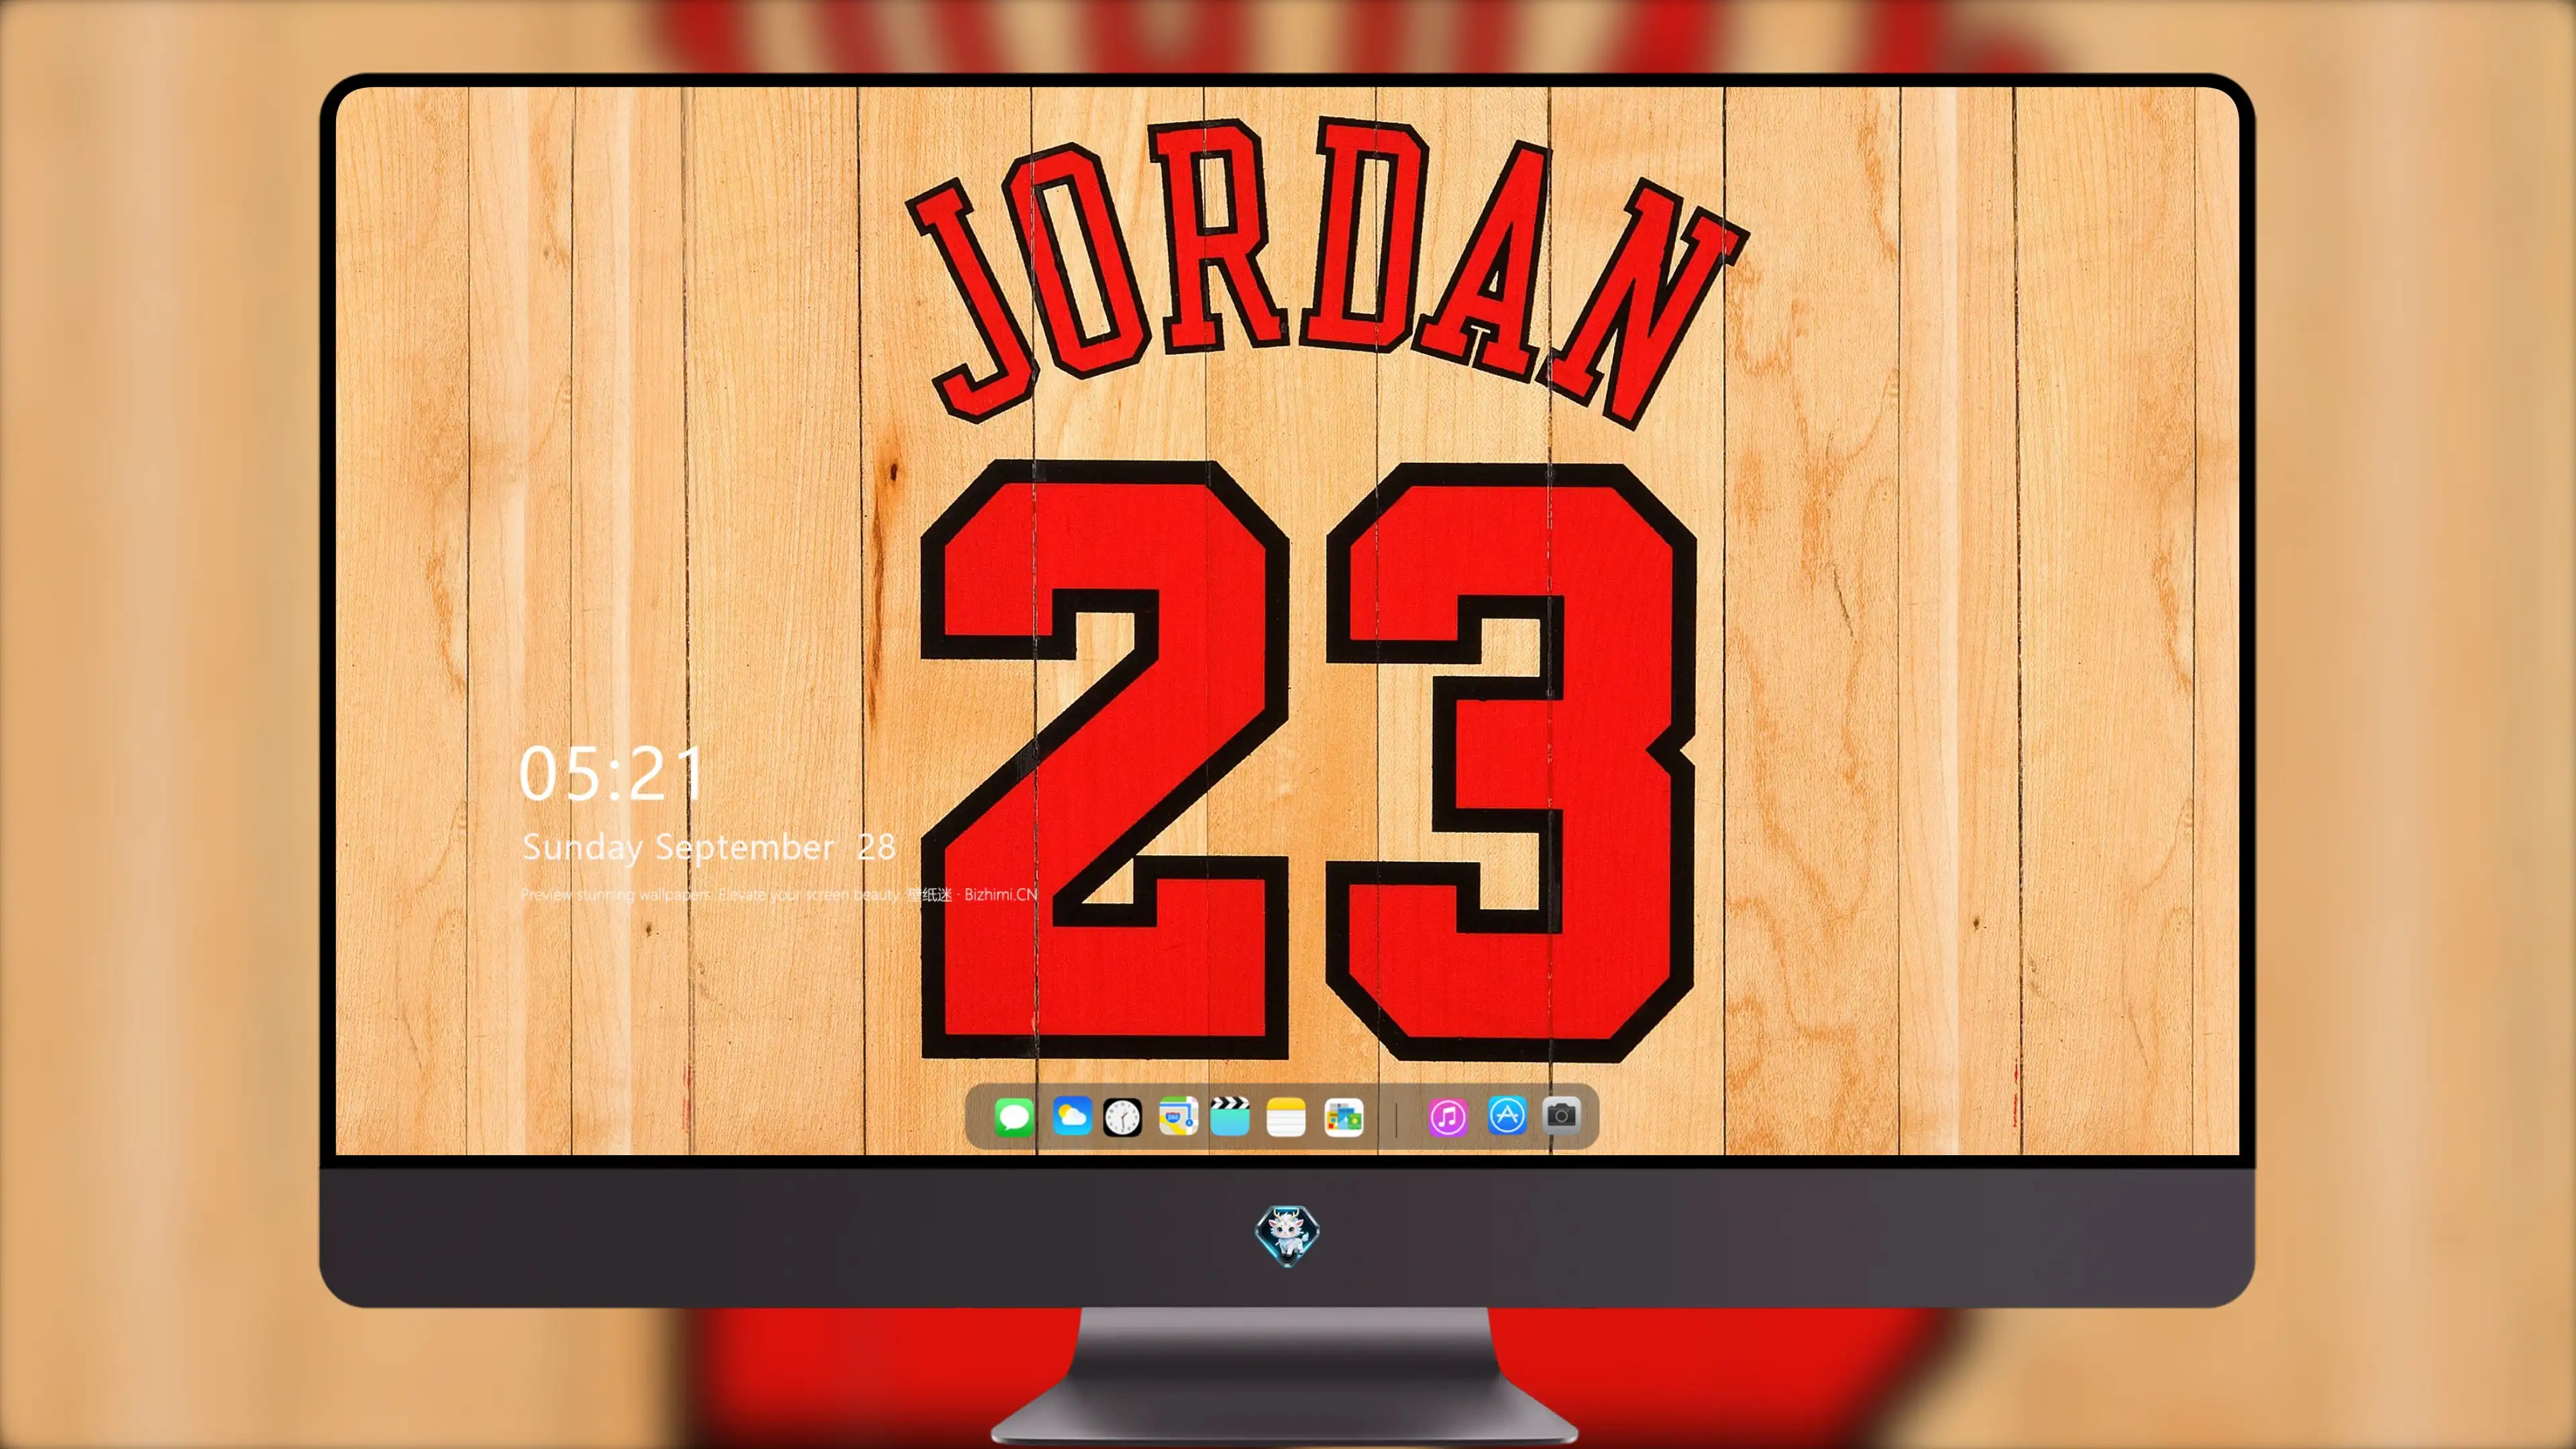The height and width of the screenshot is (1449, 2576).
Task: Open the blue App Store icon
Action: pyautogui.click(x=1507, y=1115)
